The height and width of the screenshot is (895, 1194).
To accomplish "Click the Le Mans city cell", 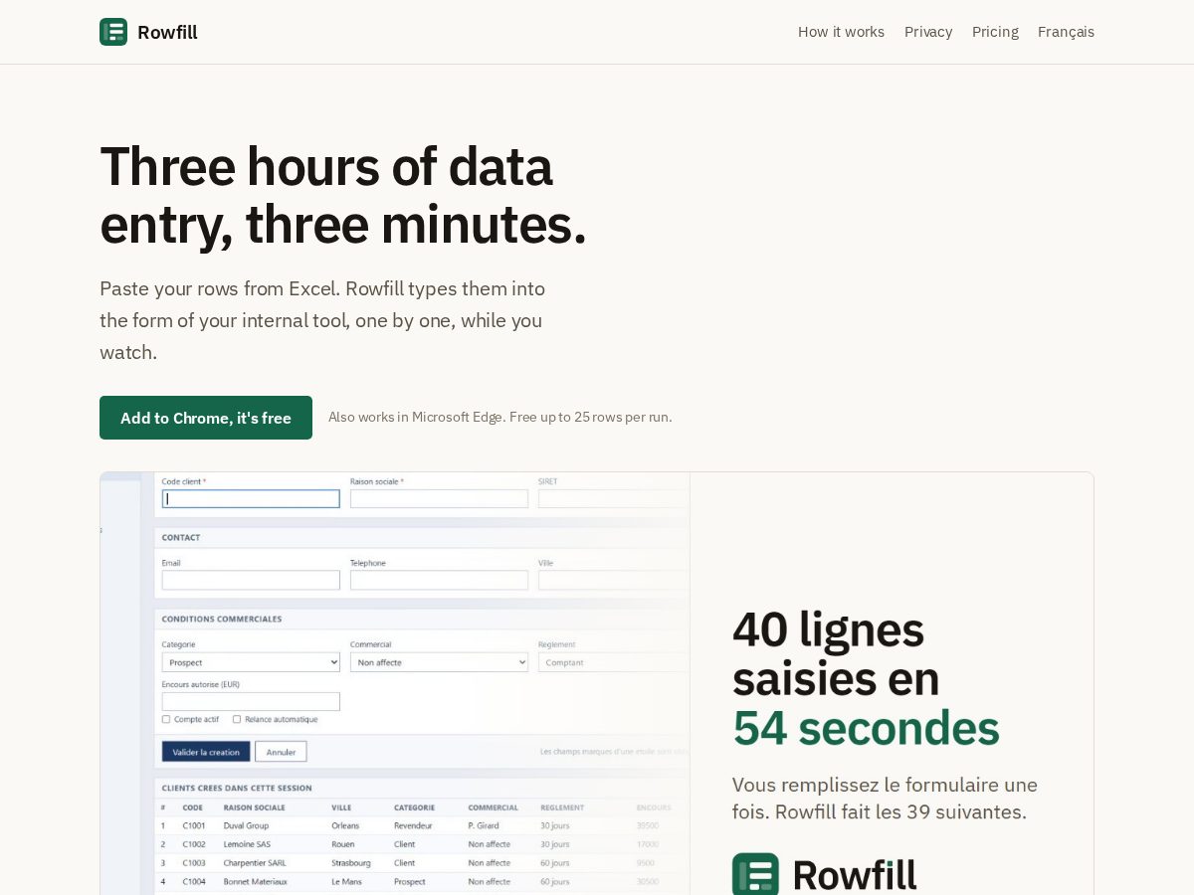I will click(x=347, y=881).
